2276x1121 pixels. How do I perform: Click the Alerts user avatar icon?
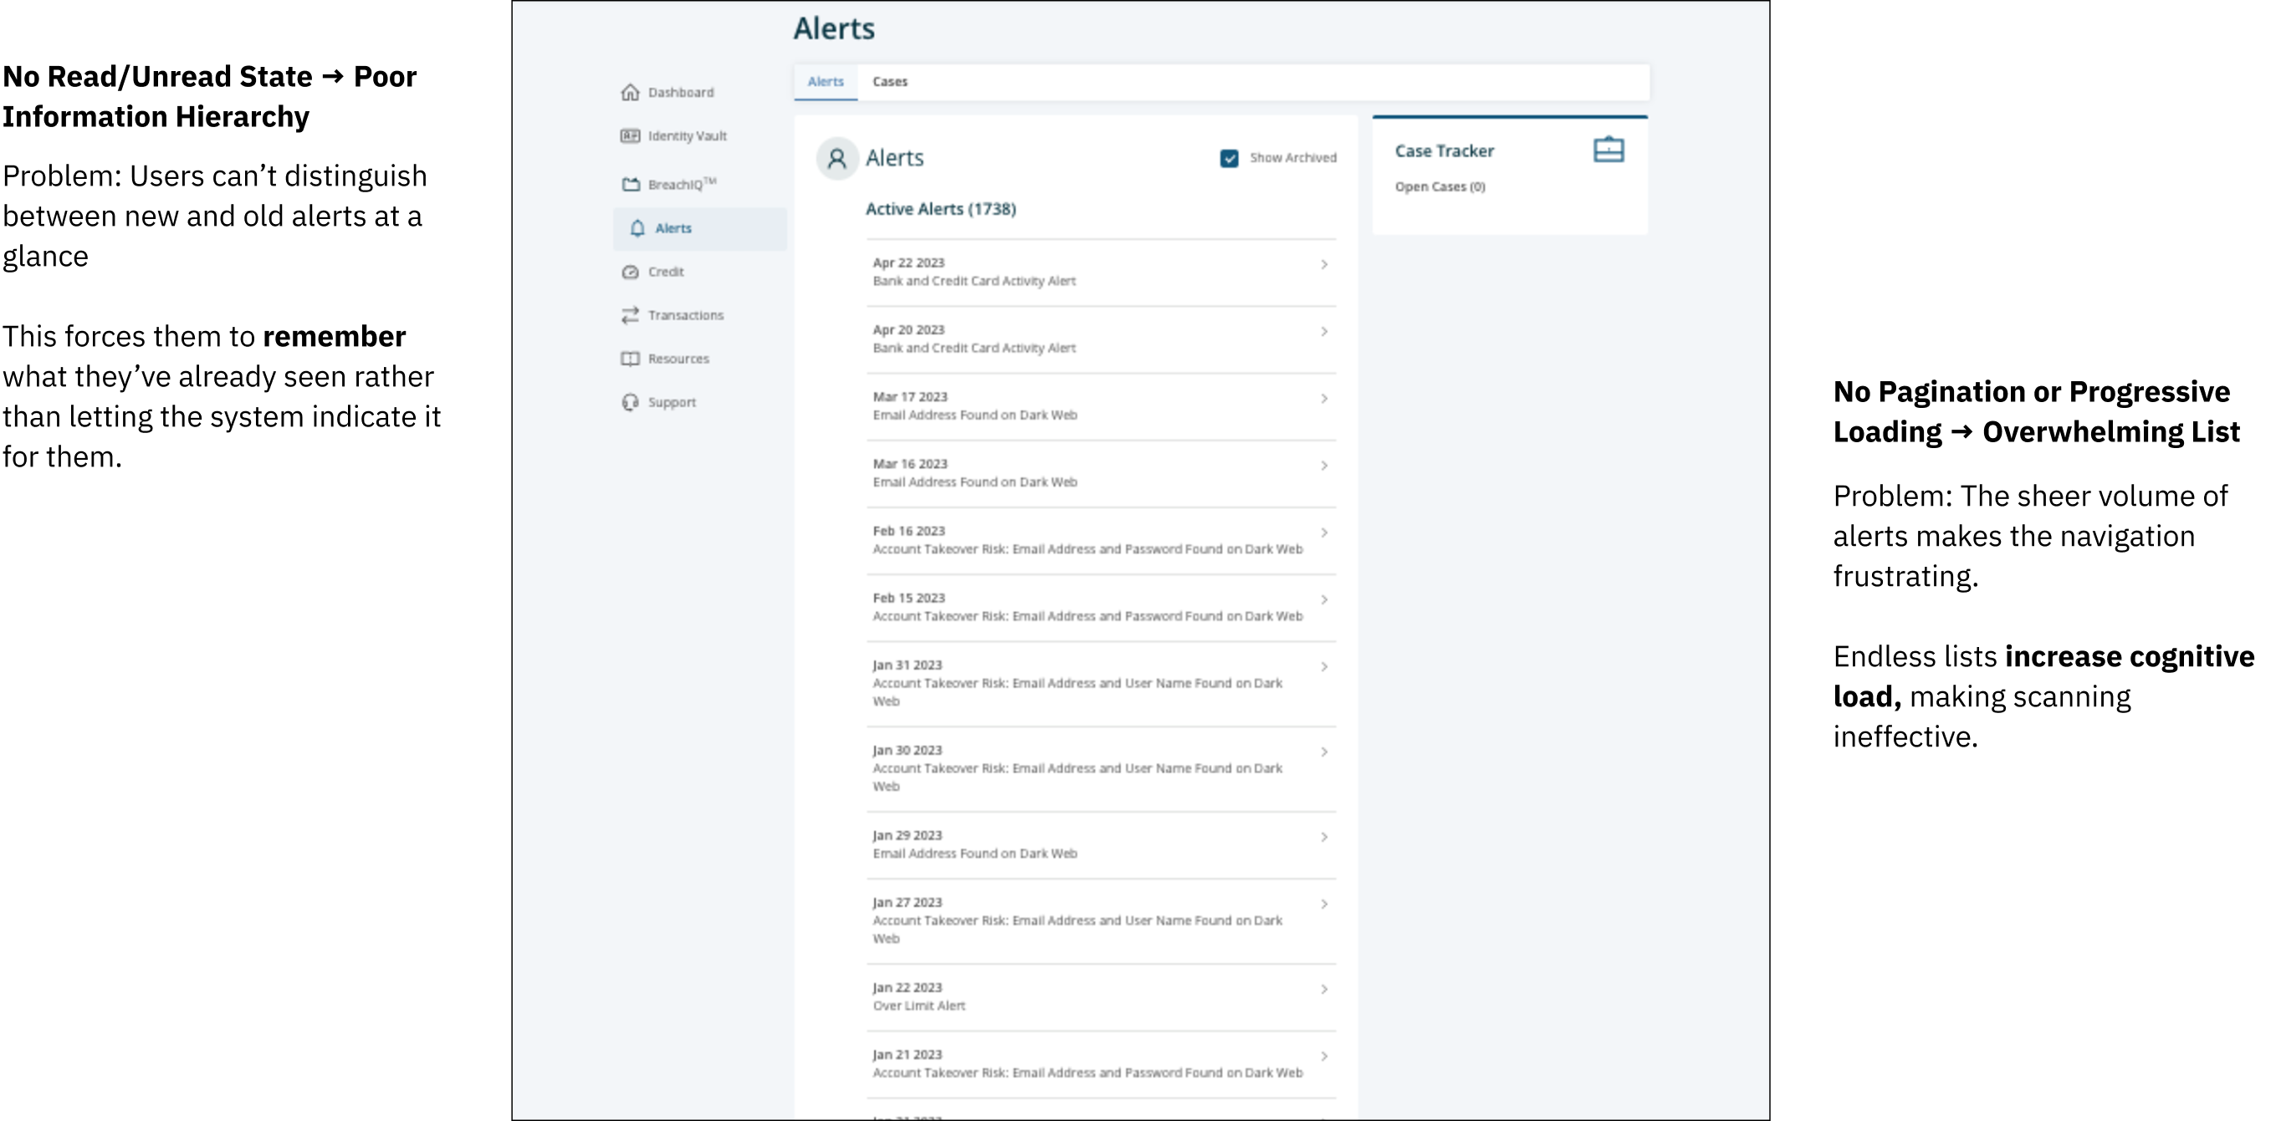pyautogui.click(x=836, y=159)
